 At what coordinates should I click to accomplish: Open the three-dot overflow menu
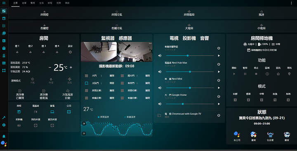(291, 3)
